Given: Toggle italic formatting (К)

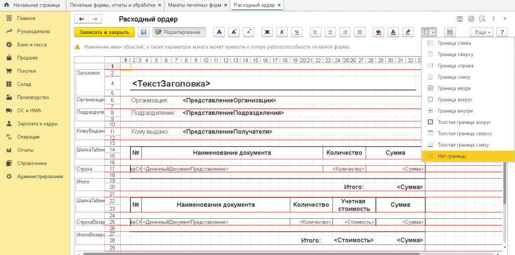Looking at the screenshot, I should 283,32.
